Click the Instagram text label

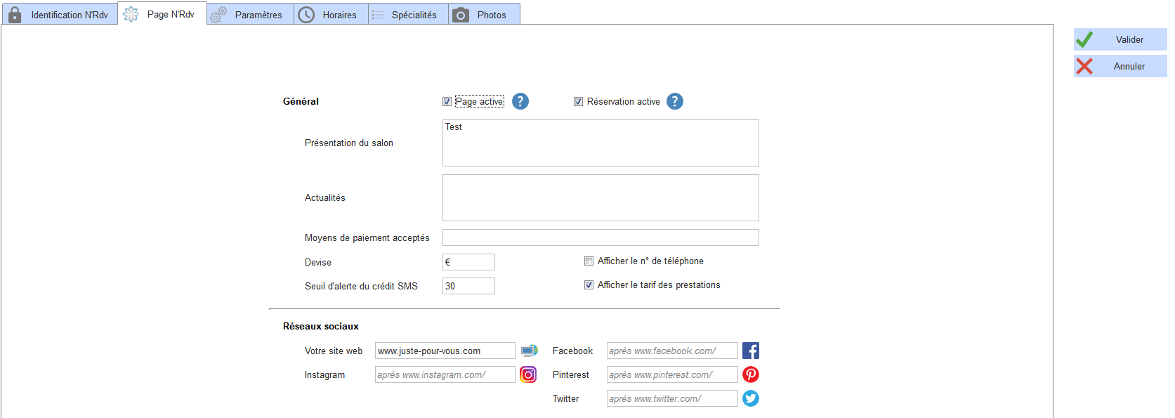coord(324,374)
